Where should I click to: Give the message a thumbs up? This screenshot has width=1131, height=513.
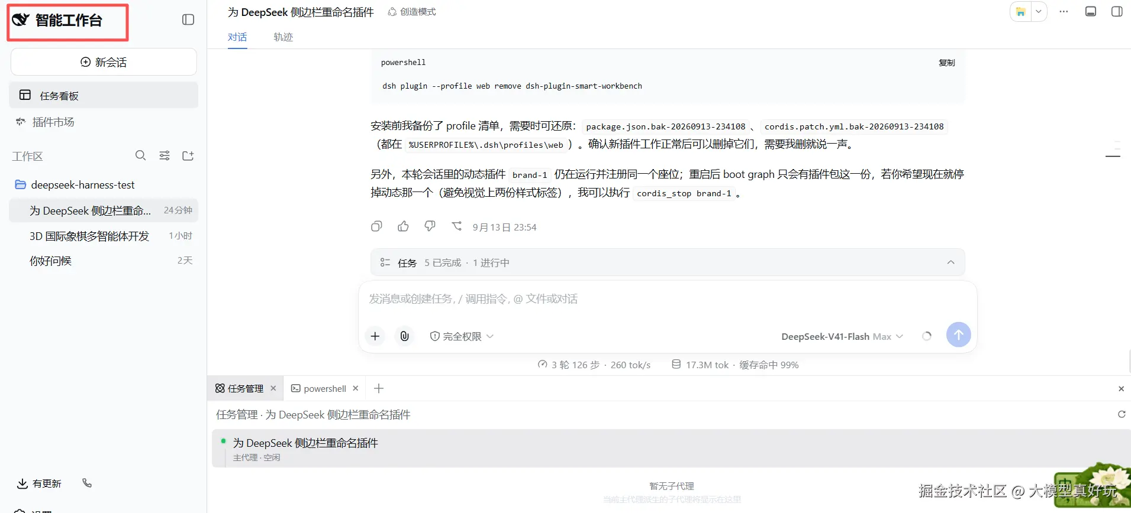403,226
